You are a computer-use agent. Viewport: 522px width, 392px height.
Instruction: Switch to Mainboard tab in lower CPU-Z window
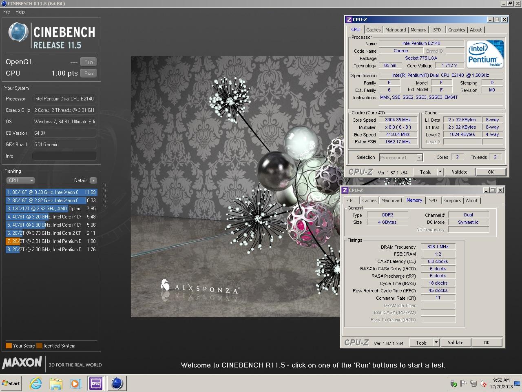(391, 200)
